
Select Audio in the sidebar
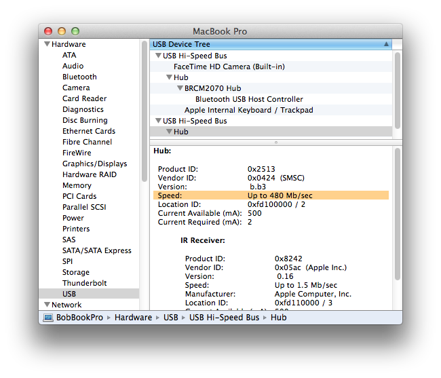click(73, 66)
